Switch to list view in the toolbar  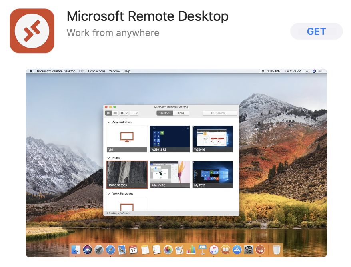click(115, 113)
